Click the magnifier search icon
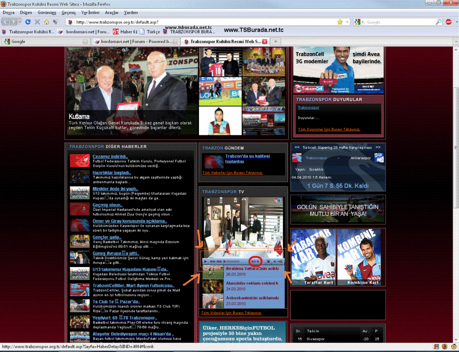 [x=438, y=22]
